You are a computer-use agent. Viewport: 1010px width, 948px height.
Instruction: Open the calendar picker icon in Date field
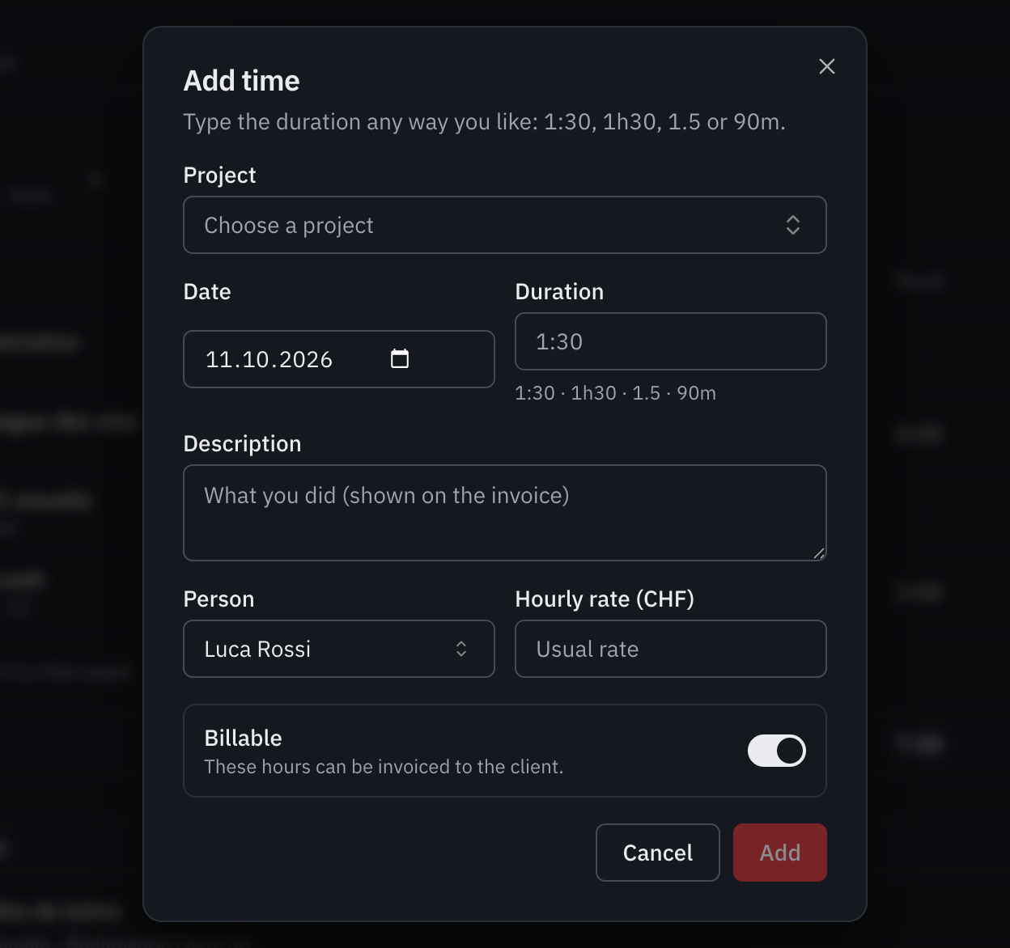tap(400, 358)
